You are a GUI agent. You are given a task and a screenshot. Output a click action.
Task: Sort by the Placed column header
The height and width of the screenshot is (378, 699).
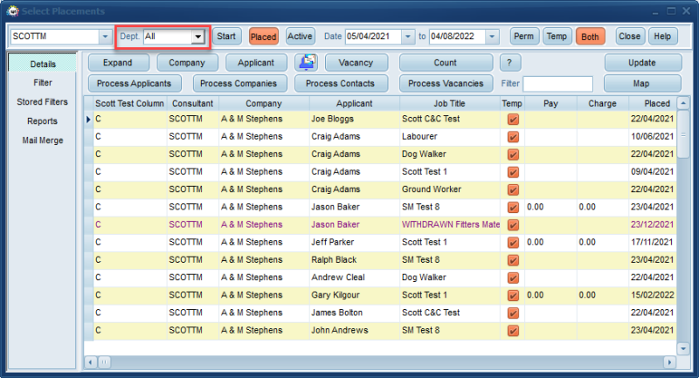653,103
